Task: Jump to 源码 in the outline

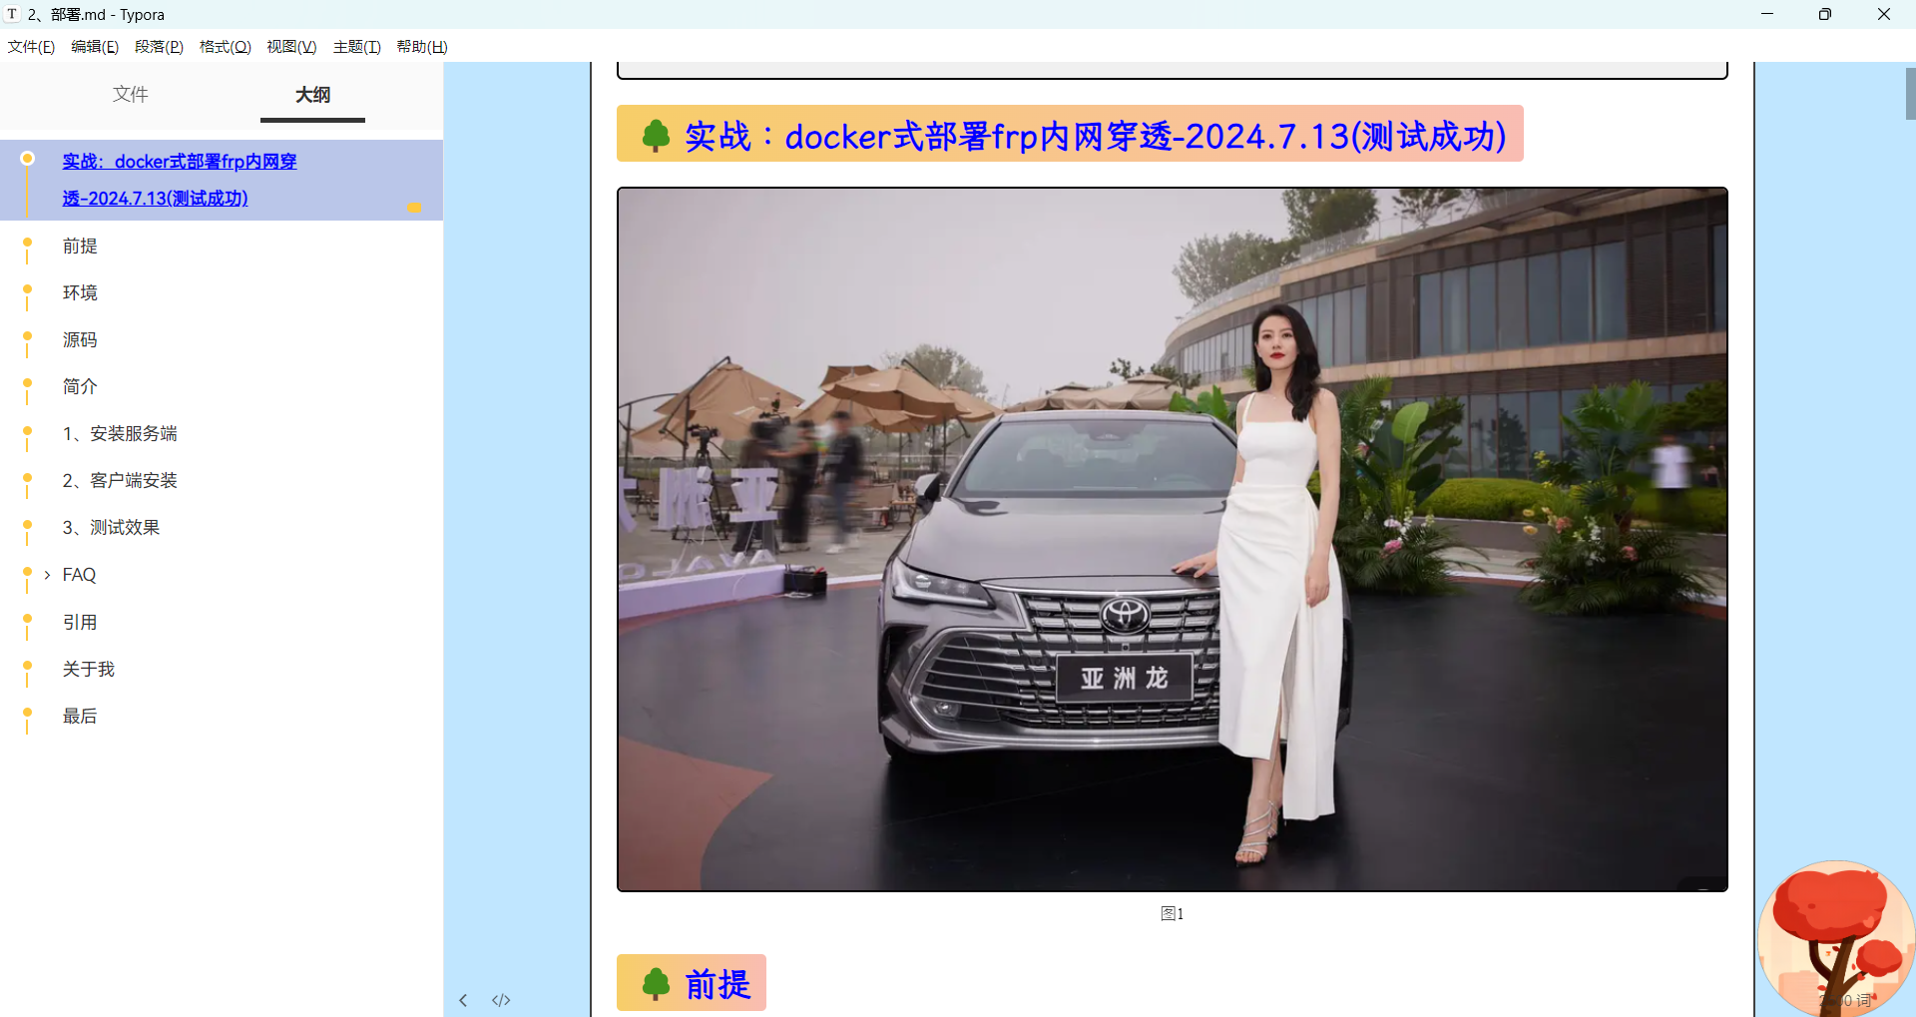Action: tap(80, 339)
